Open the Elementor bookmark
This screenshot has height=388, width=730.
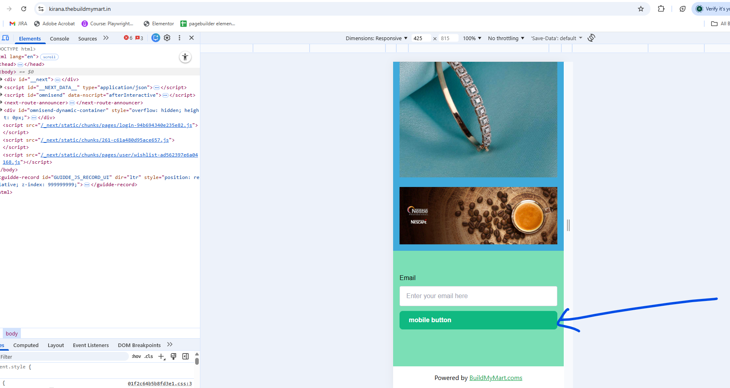[159, 24]
